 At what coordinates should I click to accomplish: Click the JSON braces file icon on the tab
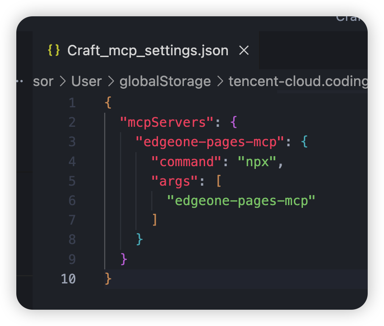pyautogui.click(x=54, y=50)
